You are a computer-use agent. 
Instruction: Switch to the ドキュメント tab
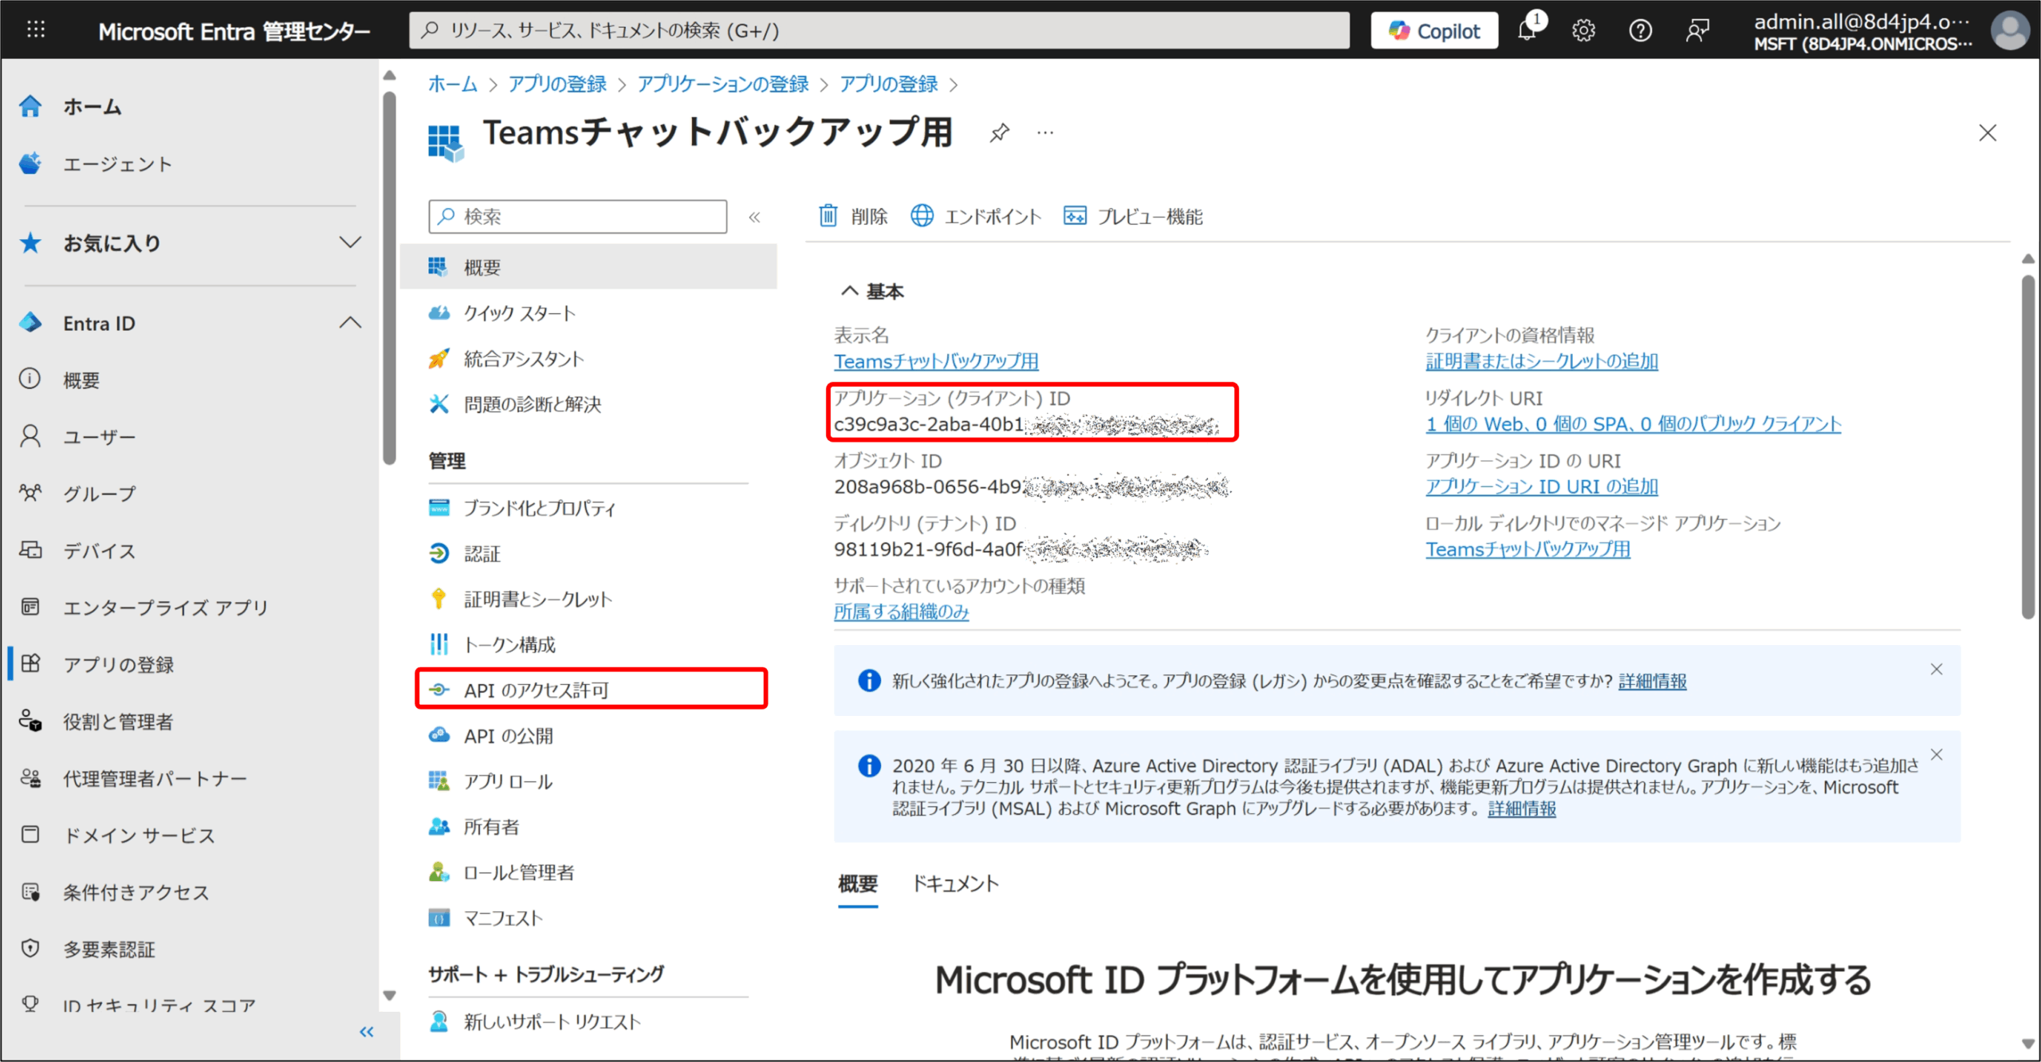(x=955, y=883)
